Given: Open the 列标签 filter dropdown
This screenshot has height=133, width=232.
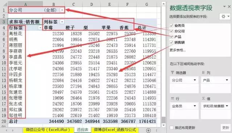Looking at the screenshot, I should pos(62,22).
